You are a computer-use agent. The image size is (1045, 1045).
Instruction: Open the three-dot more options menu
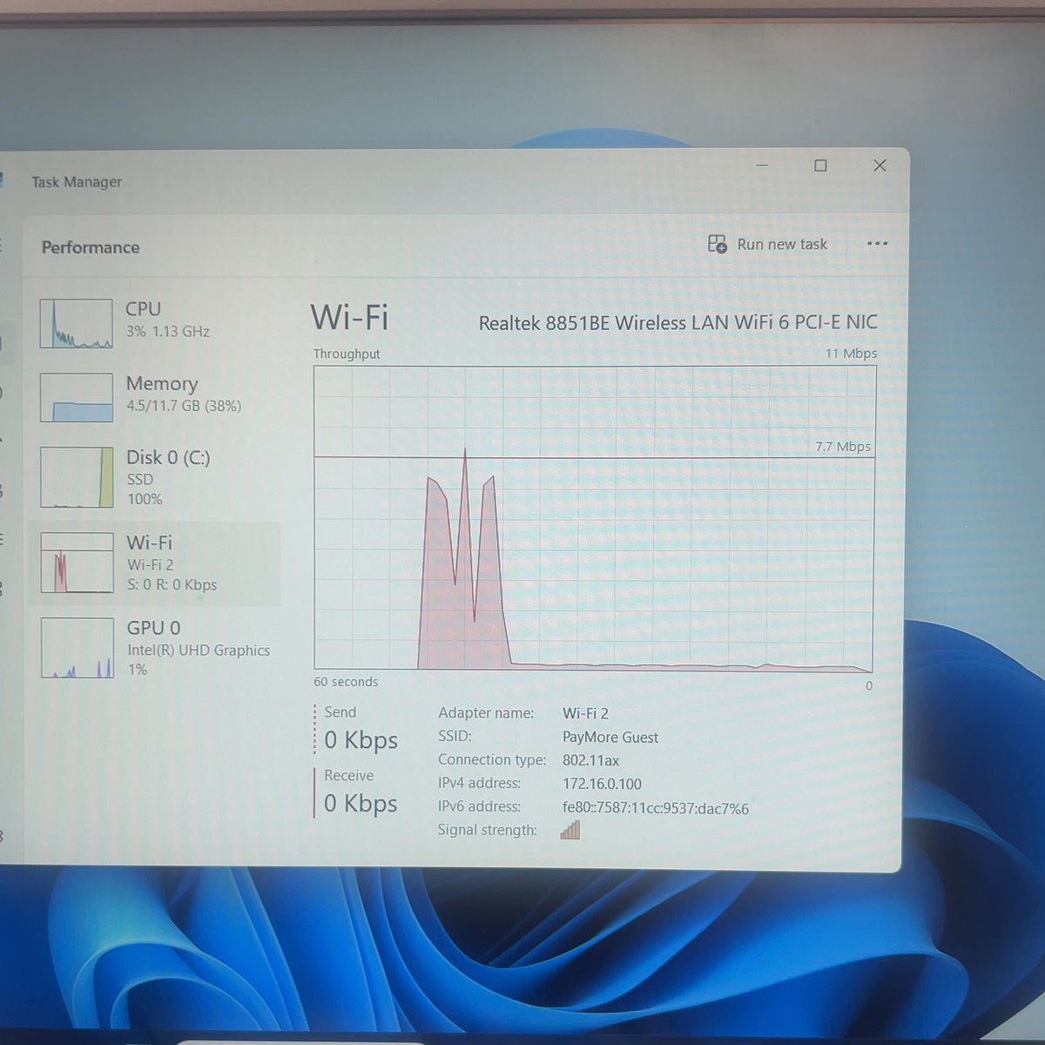click(x=877, y=244)
